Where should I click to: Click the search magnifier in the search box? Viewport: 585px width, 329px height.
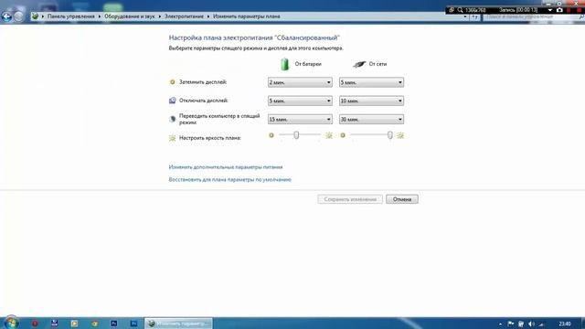click(581, 16)
